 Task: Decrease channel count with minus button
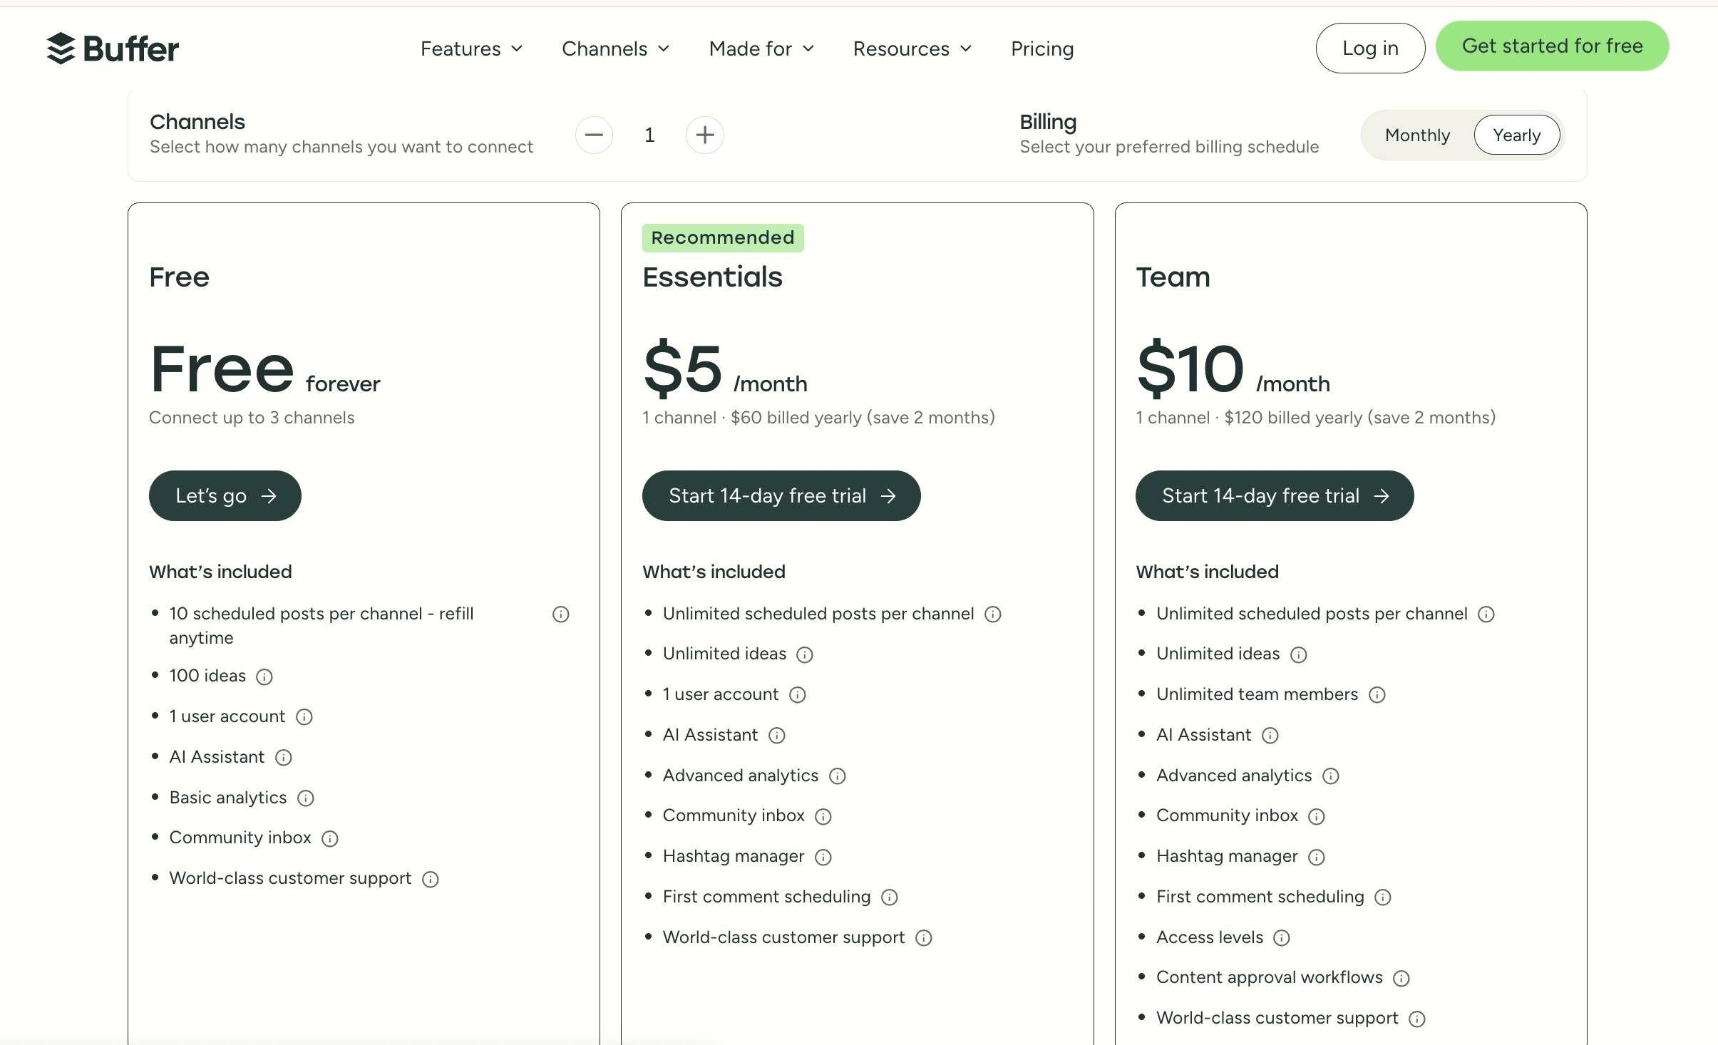(x=594, y=135)
